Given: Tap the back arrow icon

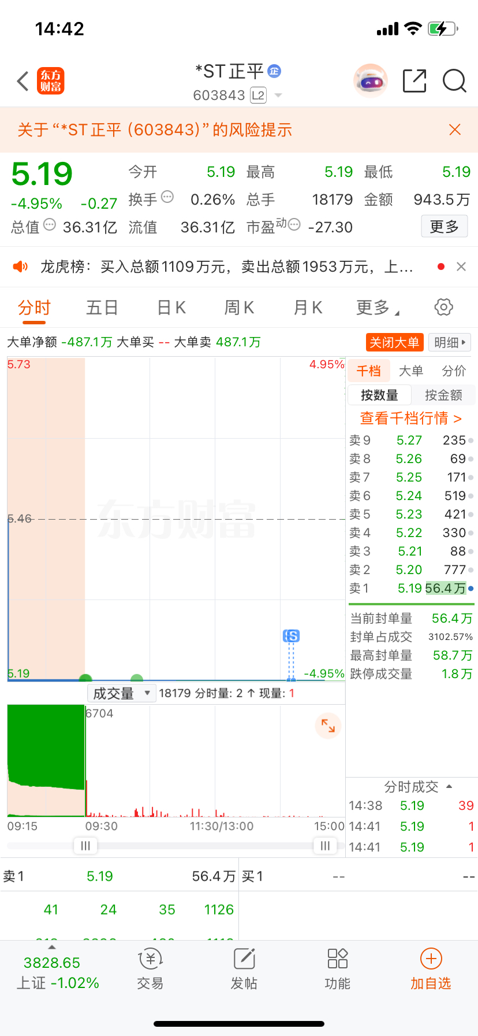Looking at the screenshot, I should 23,82.
